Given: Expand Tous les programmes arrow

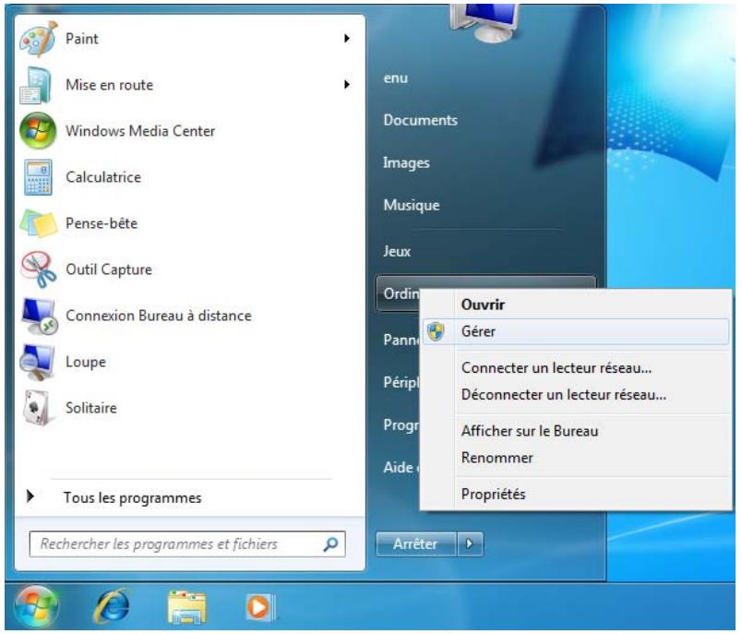Looking at the screenshot, I should coord(30,496).
